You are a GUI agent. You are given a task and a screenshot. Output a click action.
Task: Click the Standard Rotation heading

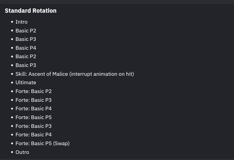click(x=31, y=11)
